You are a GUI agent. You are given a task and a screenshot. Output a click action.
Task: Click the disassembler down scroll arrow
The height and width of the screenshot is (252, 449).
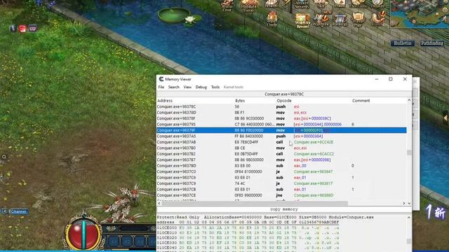point(409,203)
